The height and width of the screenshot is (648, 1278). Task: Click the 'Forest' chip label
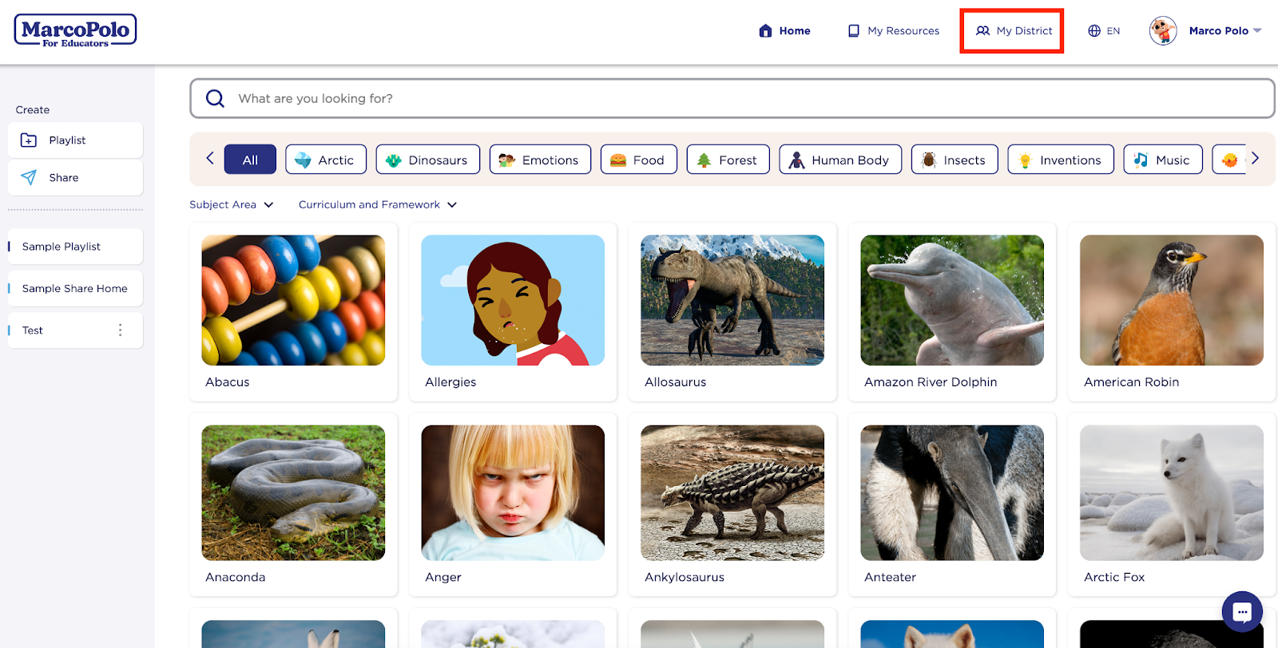pyautogui.click(x=737, y=160)
